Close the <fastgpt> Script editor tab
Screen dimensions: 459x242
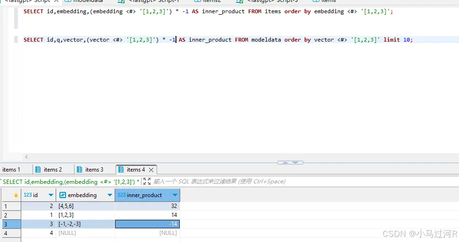click(x=57, y=1)
